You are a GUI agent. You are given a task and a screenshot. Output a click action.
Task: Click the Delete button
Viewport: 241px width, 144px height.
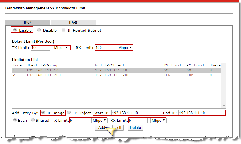tap(135, 127)
